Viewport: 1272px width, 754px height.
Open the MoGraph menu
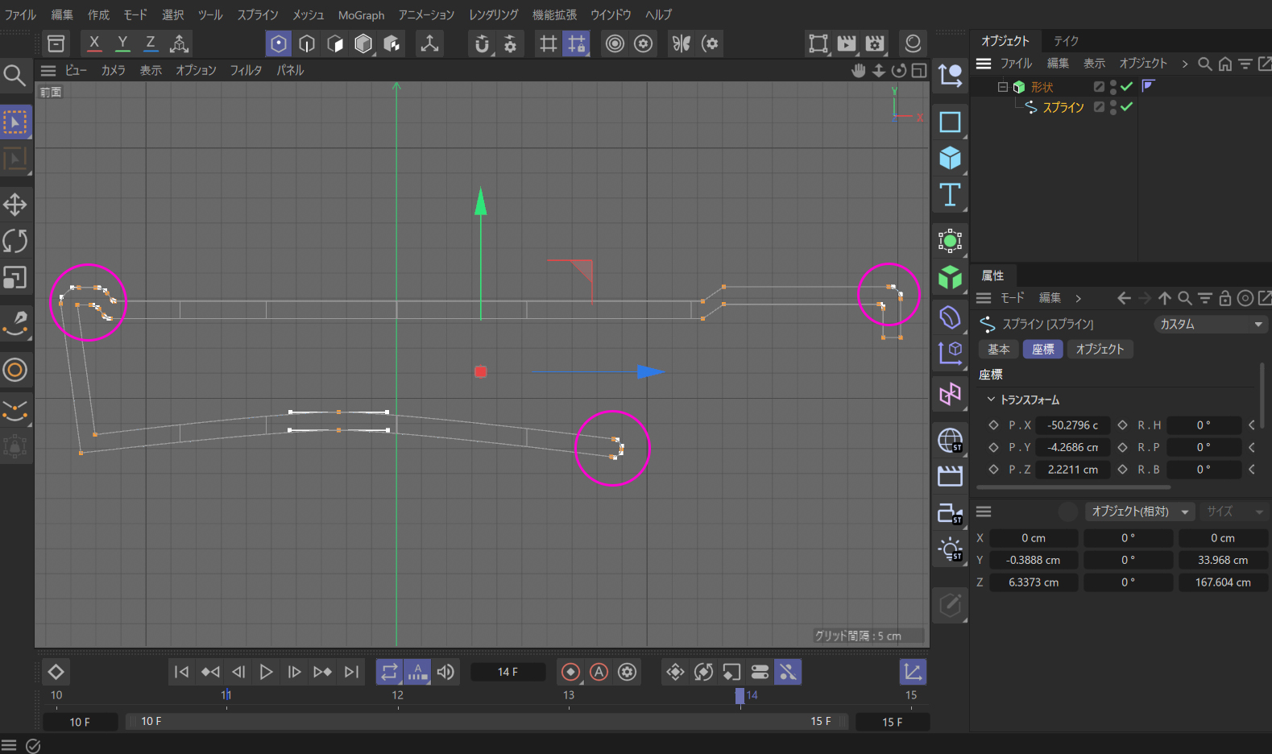(x=361, y=15)
